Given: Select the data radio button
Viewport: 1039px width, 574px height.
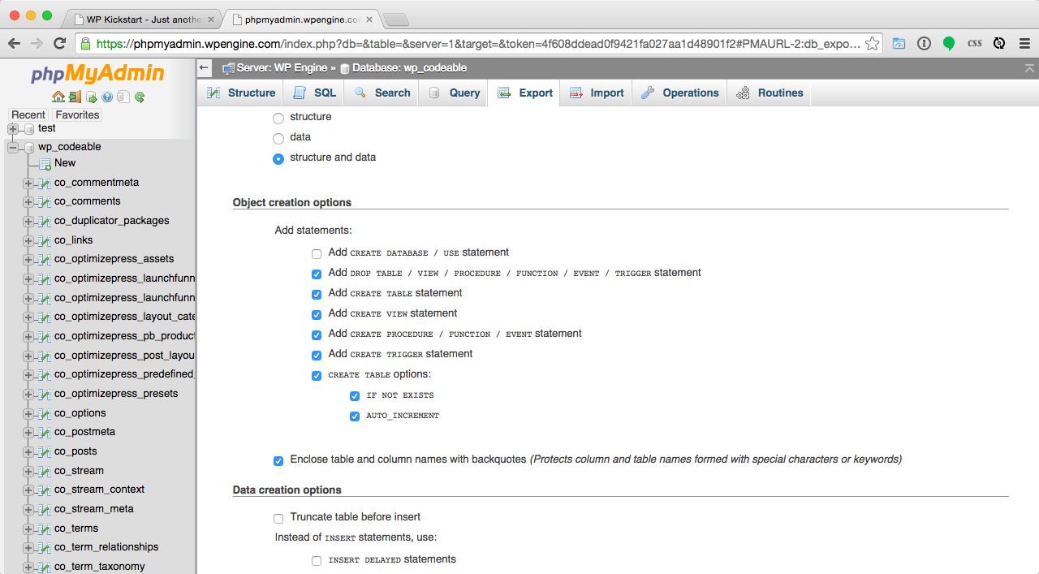Looking at the screenshot, I should pos(278,139).
